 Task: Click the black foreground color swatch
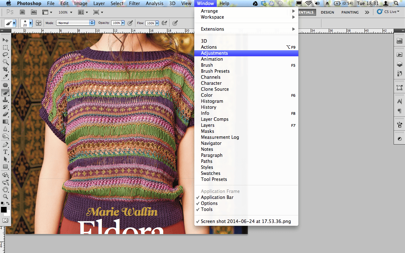pos(4,210)
